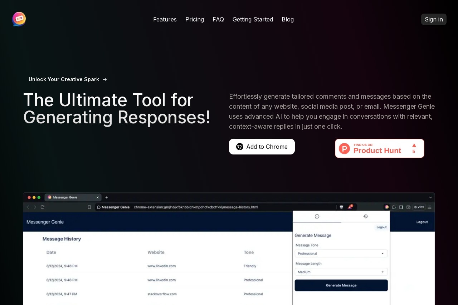Screen dimensions: 458x305
Task: Open the FAQ nav item
Action: click(218, 19)
